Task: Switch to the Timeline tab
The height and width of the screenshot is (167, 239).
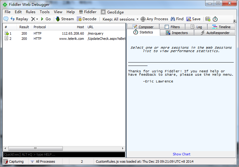Action: [x=221, y=27]
